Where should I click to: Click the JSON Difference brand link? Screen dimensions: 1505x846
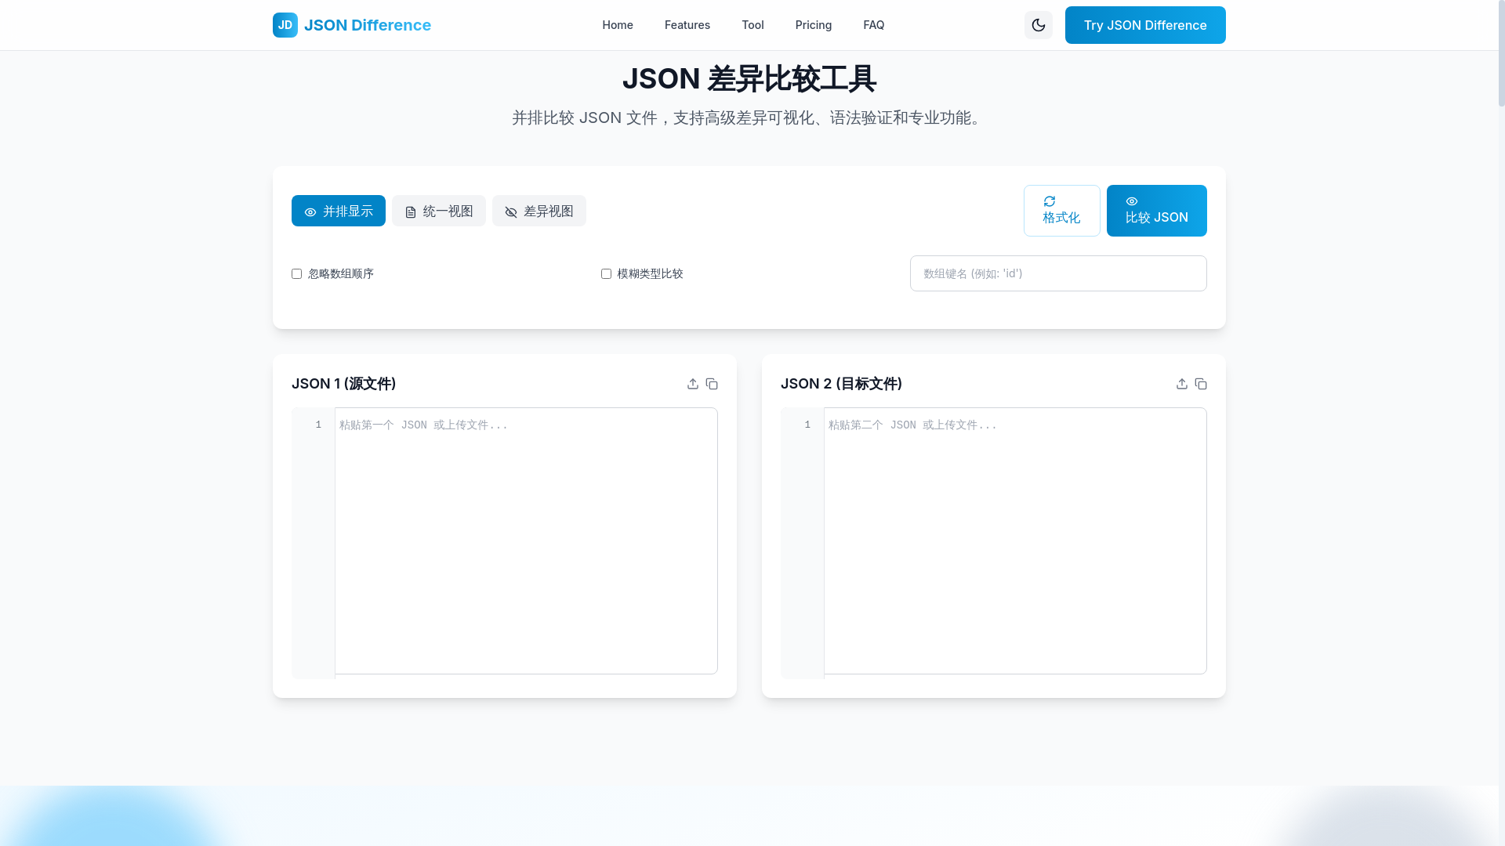368,25
